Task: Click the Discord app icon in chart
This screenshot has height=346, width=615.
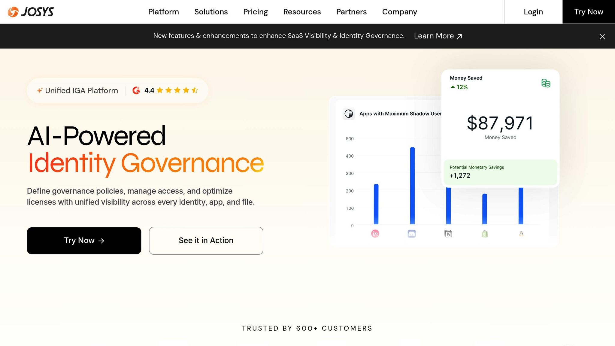Action: [412, 234]
